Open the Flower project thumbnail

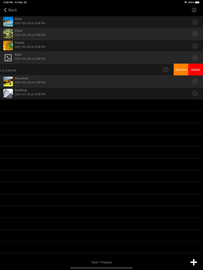(x=8, y=45)
